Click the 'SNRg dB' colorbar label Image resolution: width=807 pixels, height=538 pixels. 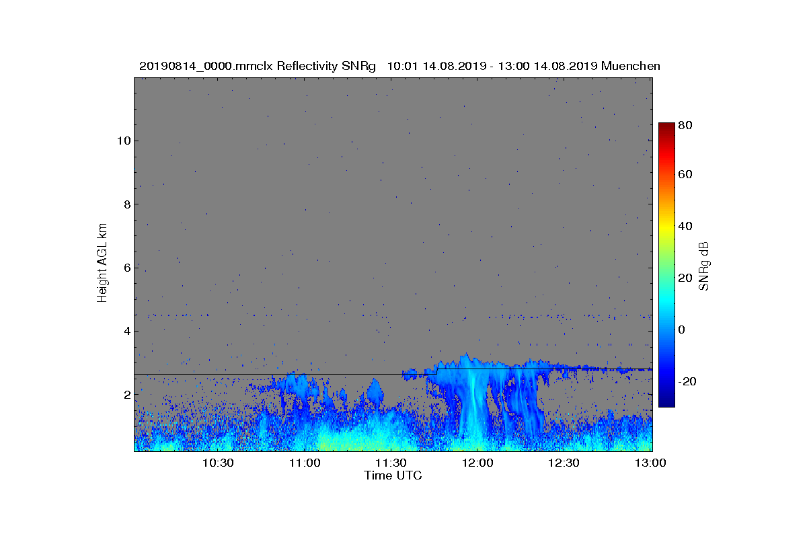point(703,266)
